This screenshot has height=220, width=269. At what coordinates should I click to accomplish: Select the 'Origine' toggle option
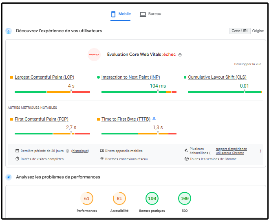(258, 31)
